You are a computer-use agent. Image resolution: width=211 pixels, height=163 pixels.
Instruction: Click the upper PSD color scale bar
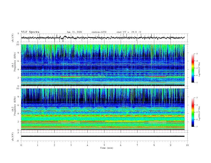click(193, 68)
